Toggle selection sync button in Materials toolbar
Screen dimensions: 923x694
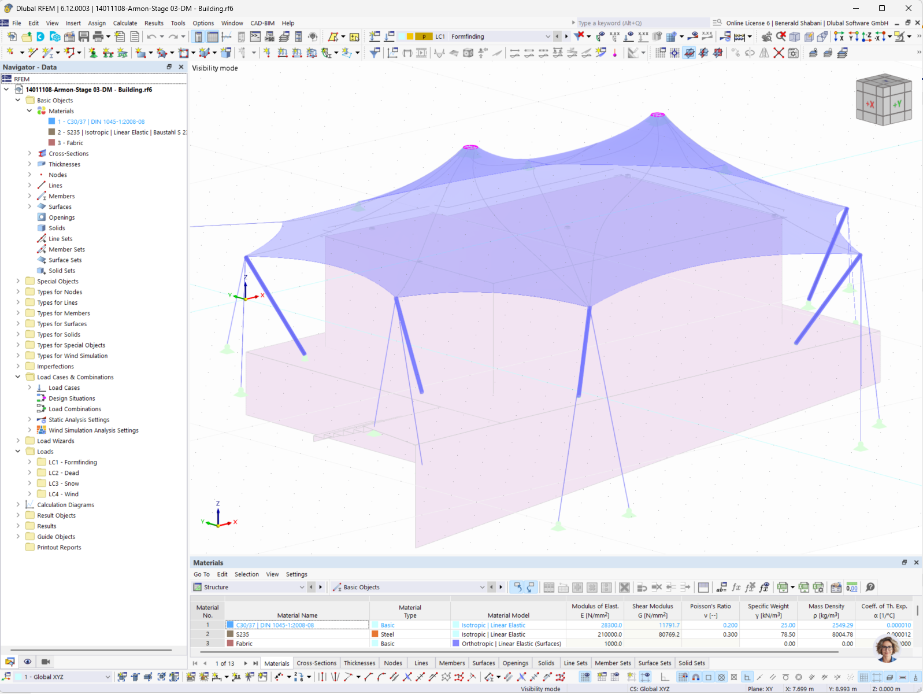(517, 587)
